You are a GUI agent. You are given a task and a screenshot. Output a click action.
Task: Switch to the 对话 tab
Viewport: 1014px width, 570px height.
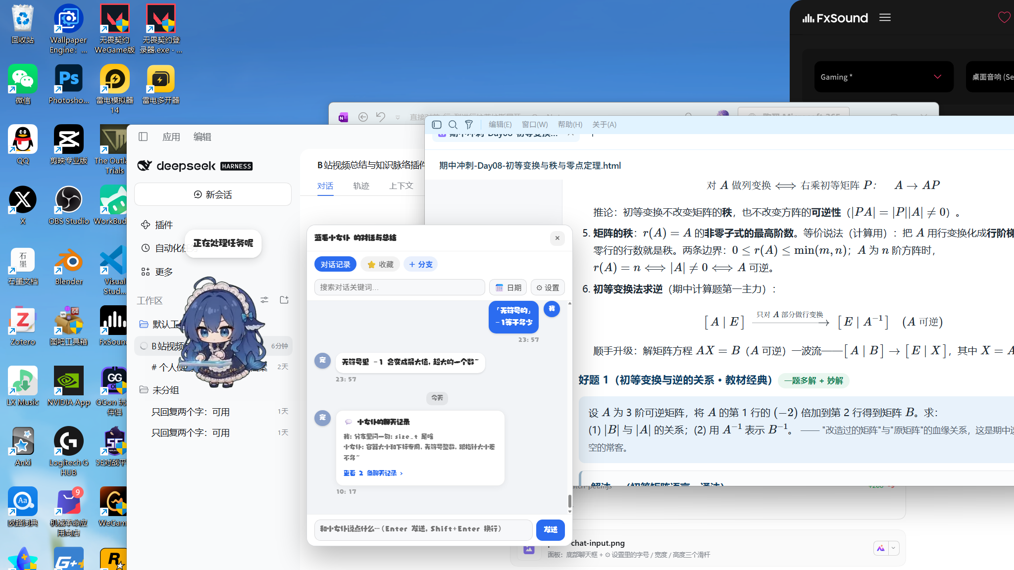coord(325,186)
